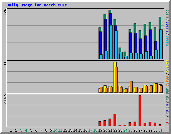171x134 pixels.
Task: Select the orange sites bar for day 22
Action: pos(116,80)
